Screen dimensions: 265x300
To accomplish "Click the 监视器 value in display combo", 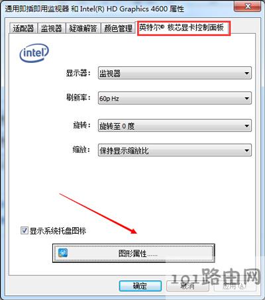I will tap(110, 74).
